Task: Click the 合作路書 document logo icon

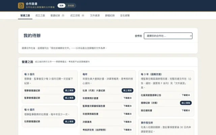Action: tap(21, 5)
